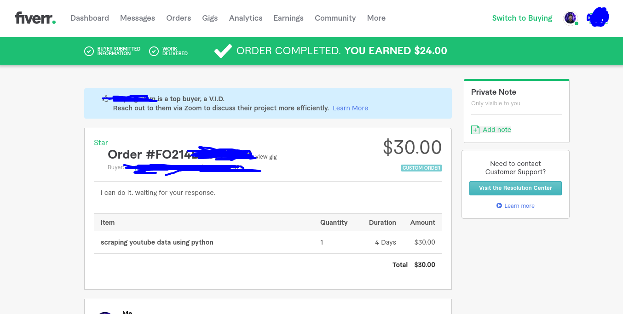Open the profile avatar picture

(570, 18)
